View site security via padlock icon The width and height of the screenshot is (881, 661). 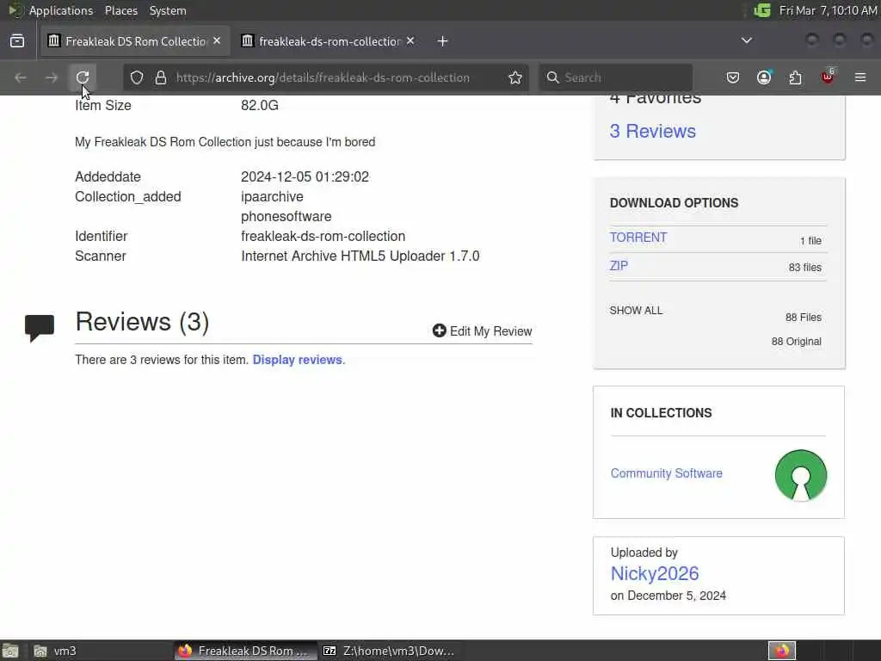coord(161,77)
